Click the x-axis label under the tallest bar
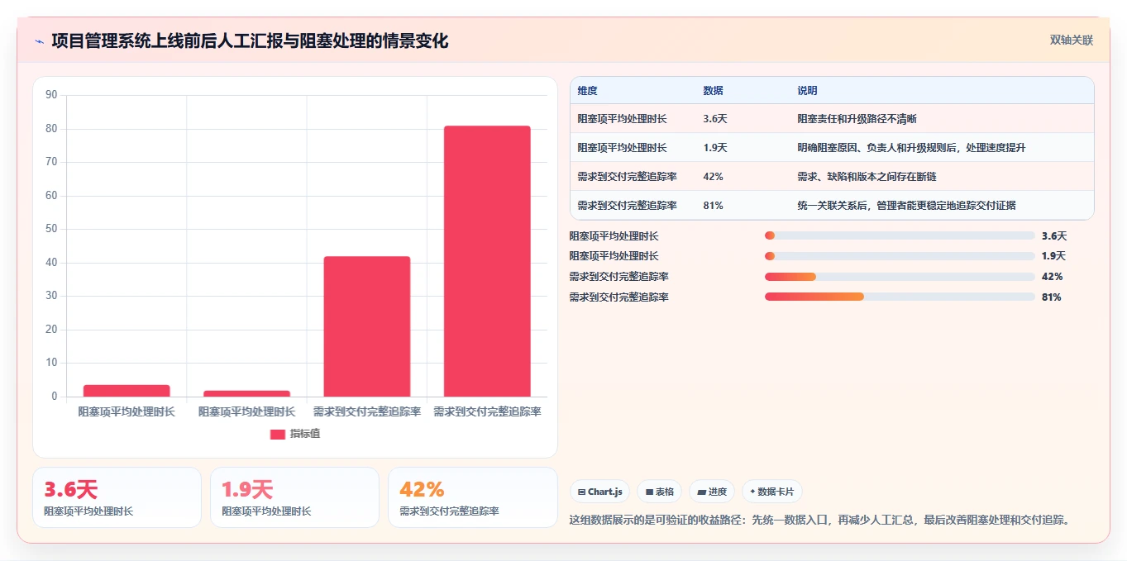The width and height of the screenshot is (1127, 561). tap(487, 411)
